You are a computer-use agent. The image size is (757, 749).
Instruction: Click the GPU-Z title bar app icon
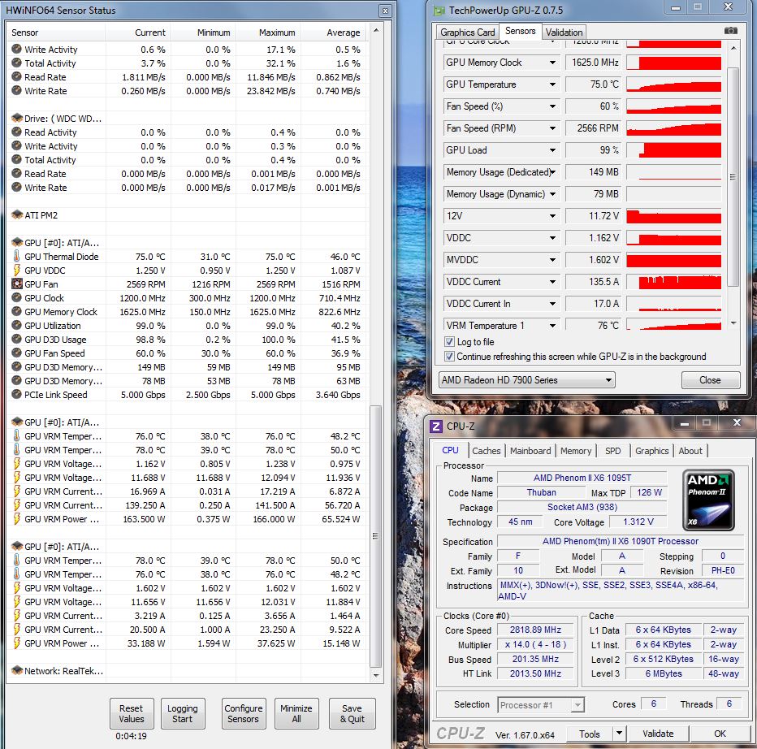click(x=439, y=10)
